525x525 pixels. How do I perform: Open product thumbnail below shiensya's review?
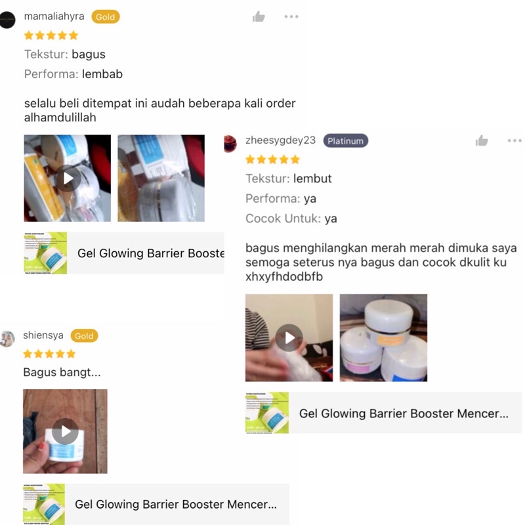pos(44,504)
